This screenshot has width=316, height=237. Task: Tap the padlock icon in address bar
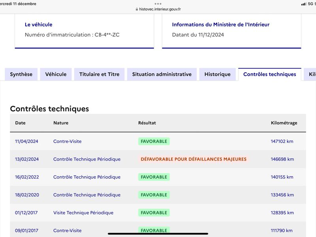click(x=137, y=9)
